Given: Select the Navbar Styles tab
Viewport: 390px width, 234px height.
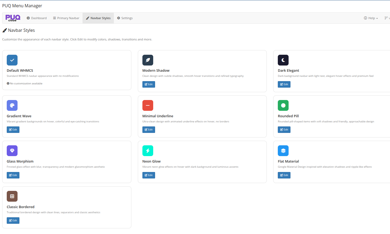Looking at the screenshot, I should pyautogui.click(x=98, y=18).
